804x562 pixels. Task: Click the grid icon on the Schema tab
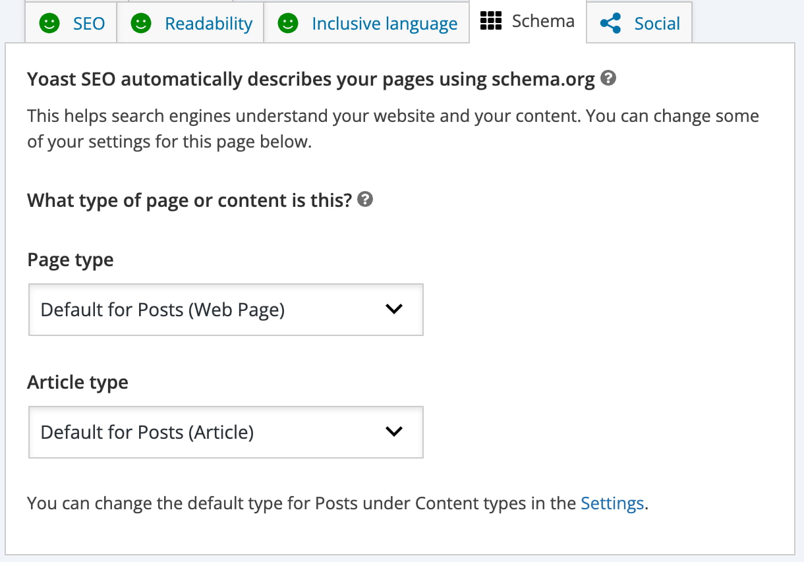click(x=491, y=21)
